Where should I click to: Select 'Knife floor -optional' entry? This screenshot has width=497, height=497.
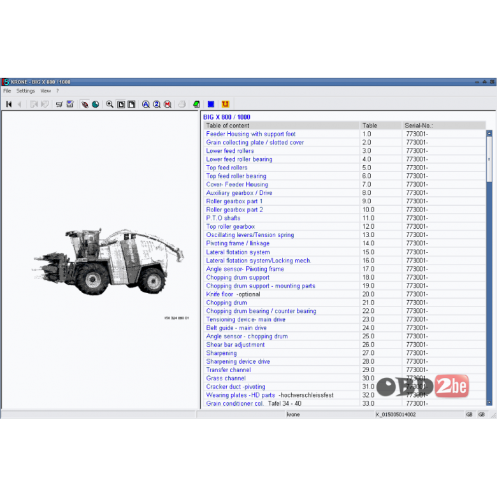pyautogui.click(x=233, y=294)
